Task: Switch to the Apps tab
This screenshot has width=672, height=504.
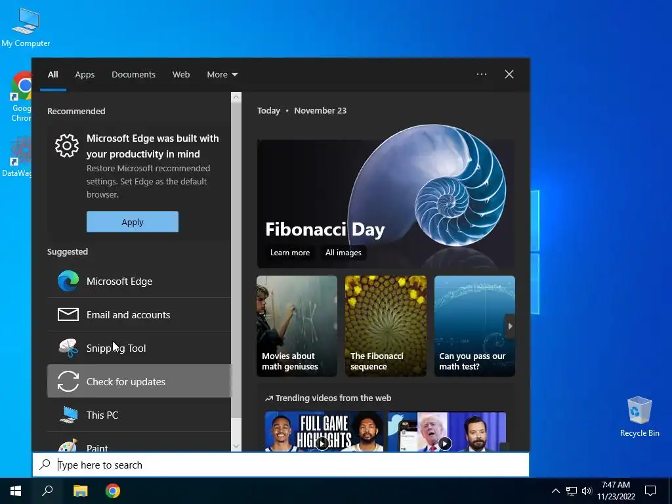Action: click(85, 74)
